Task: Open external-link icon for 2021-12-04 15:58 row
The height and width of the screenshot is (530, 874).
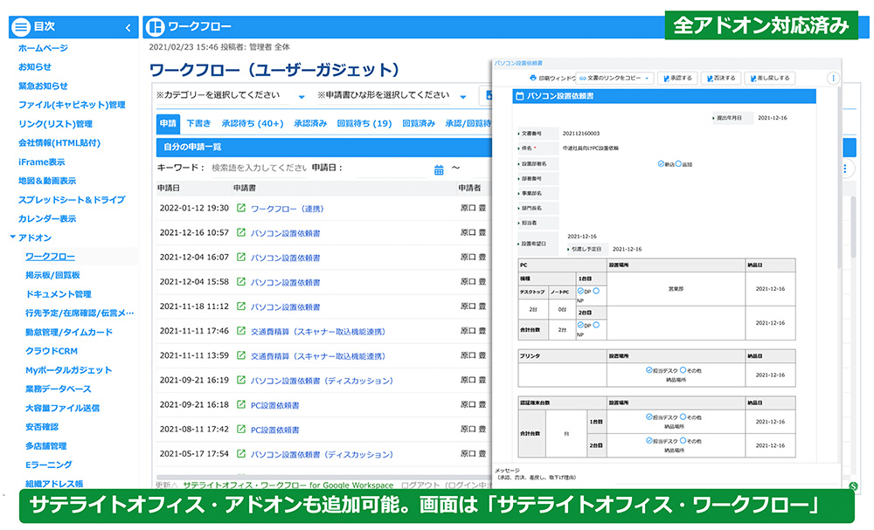Action: point(241,282)
